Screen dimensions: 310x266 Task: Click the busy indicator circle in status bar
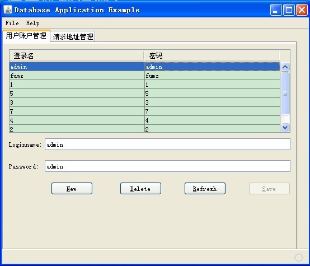(299, 258)
